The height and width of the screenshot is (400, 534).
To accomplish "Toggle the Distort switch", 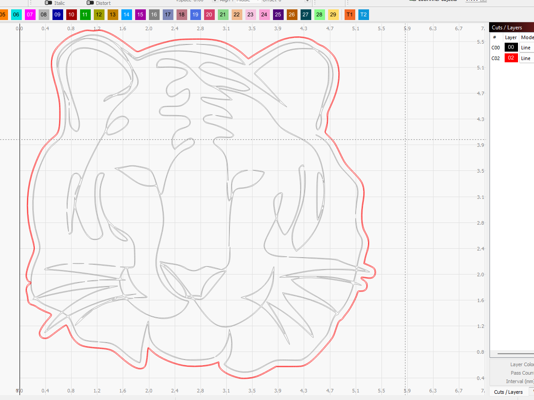I will tap(90, 3).
